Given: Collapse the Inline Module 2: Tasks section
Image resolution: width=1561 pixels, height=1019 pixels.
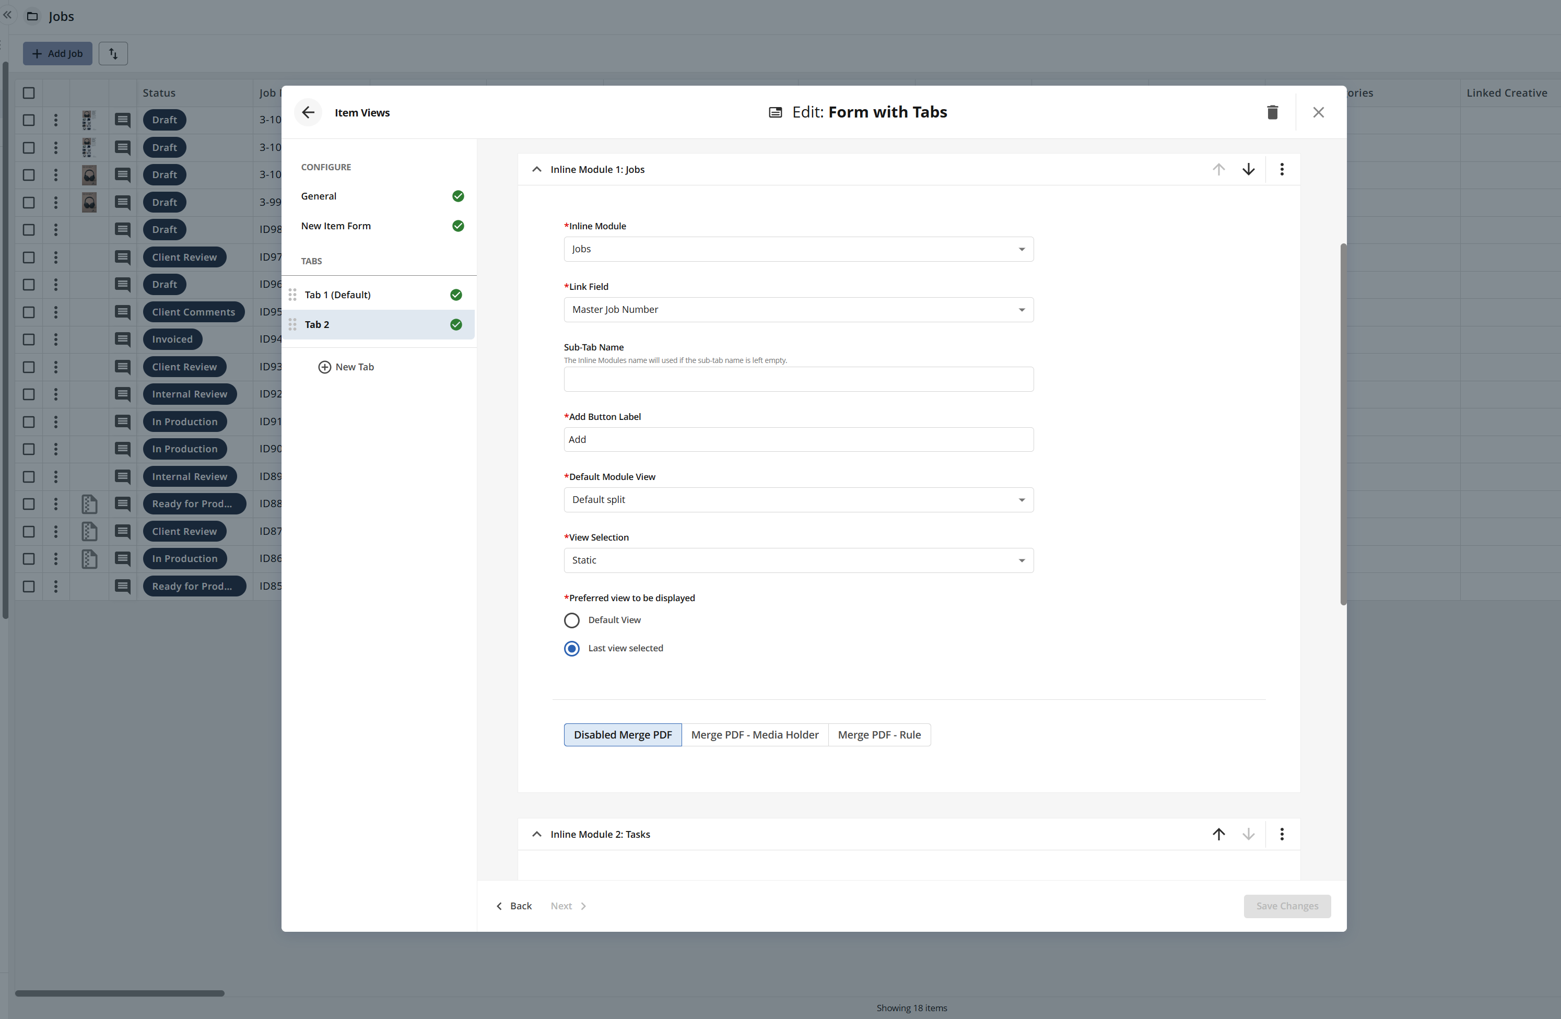Looking at the screenshot, I should (x=536, y=834).
